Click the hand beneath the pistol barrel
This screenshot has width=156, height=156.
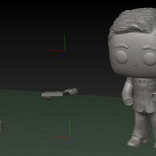tap(48, 98)
